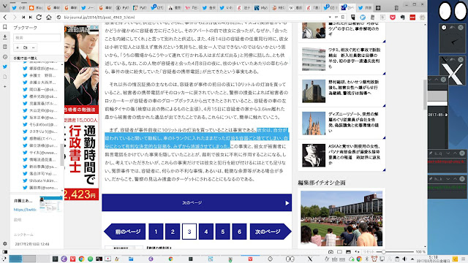Open the Vivaldi main menu

[x=4, y=7]
